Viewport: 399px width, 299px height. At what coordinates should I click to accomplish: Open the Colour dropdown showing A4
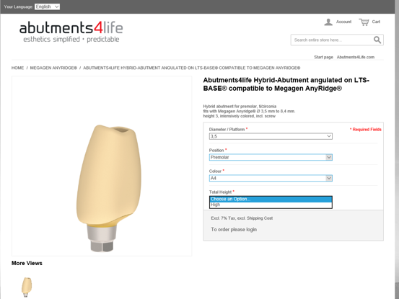[x=271, y=178]
